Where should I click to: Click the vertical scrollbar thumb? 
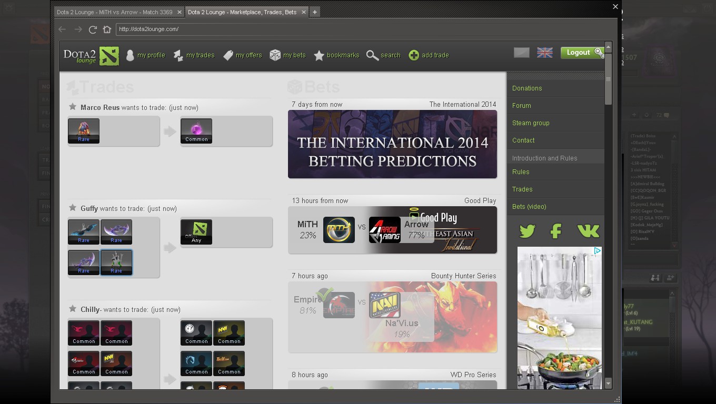pyautogui.click(x=608, y=79)
